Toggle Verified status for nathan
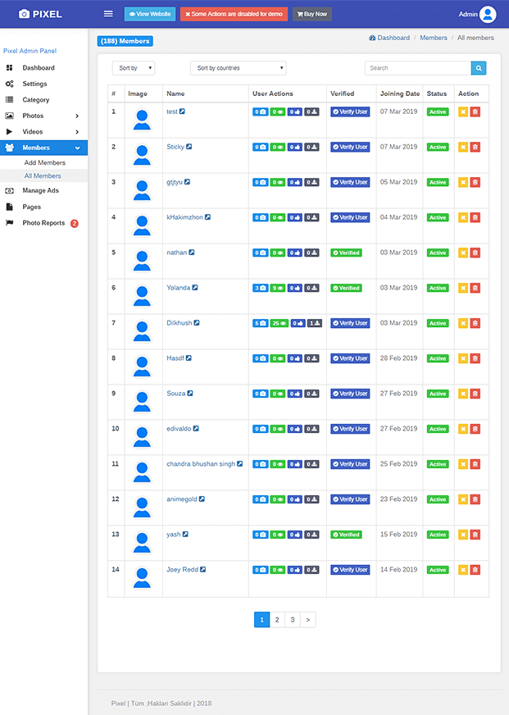 [x=346, y=253]
